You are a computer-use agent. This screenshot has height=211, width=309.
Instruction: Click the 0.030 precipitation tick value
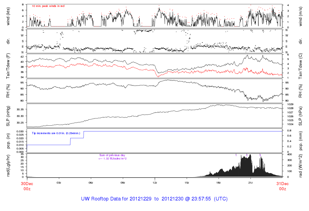point(20,131)
